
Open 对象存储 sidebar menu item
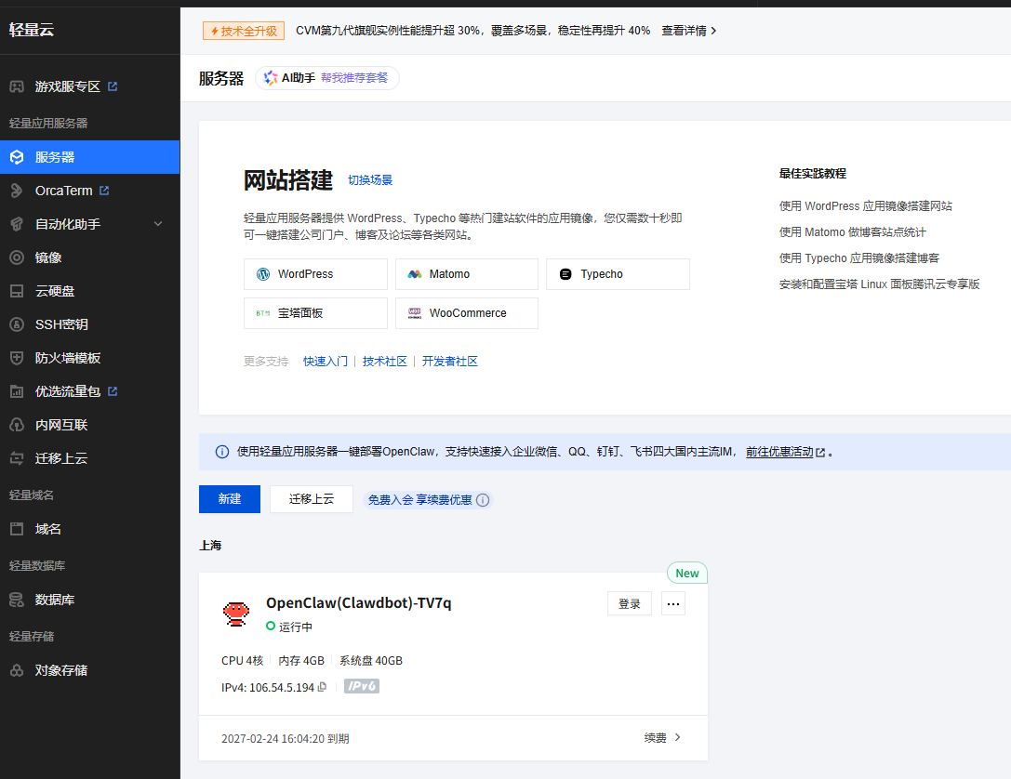[x=89, y=671]
